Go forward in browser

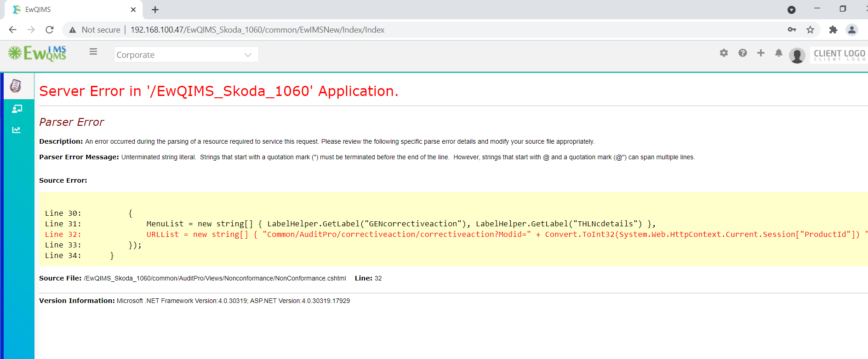pos(31,29)
